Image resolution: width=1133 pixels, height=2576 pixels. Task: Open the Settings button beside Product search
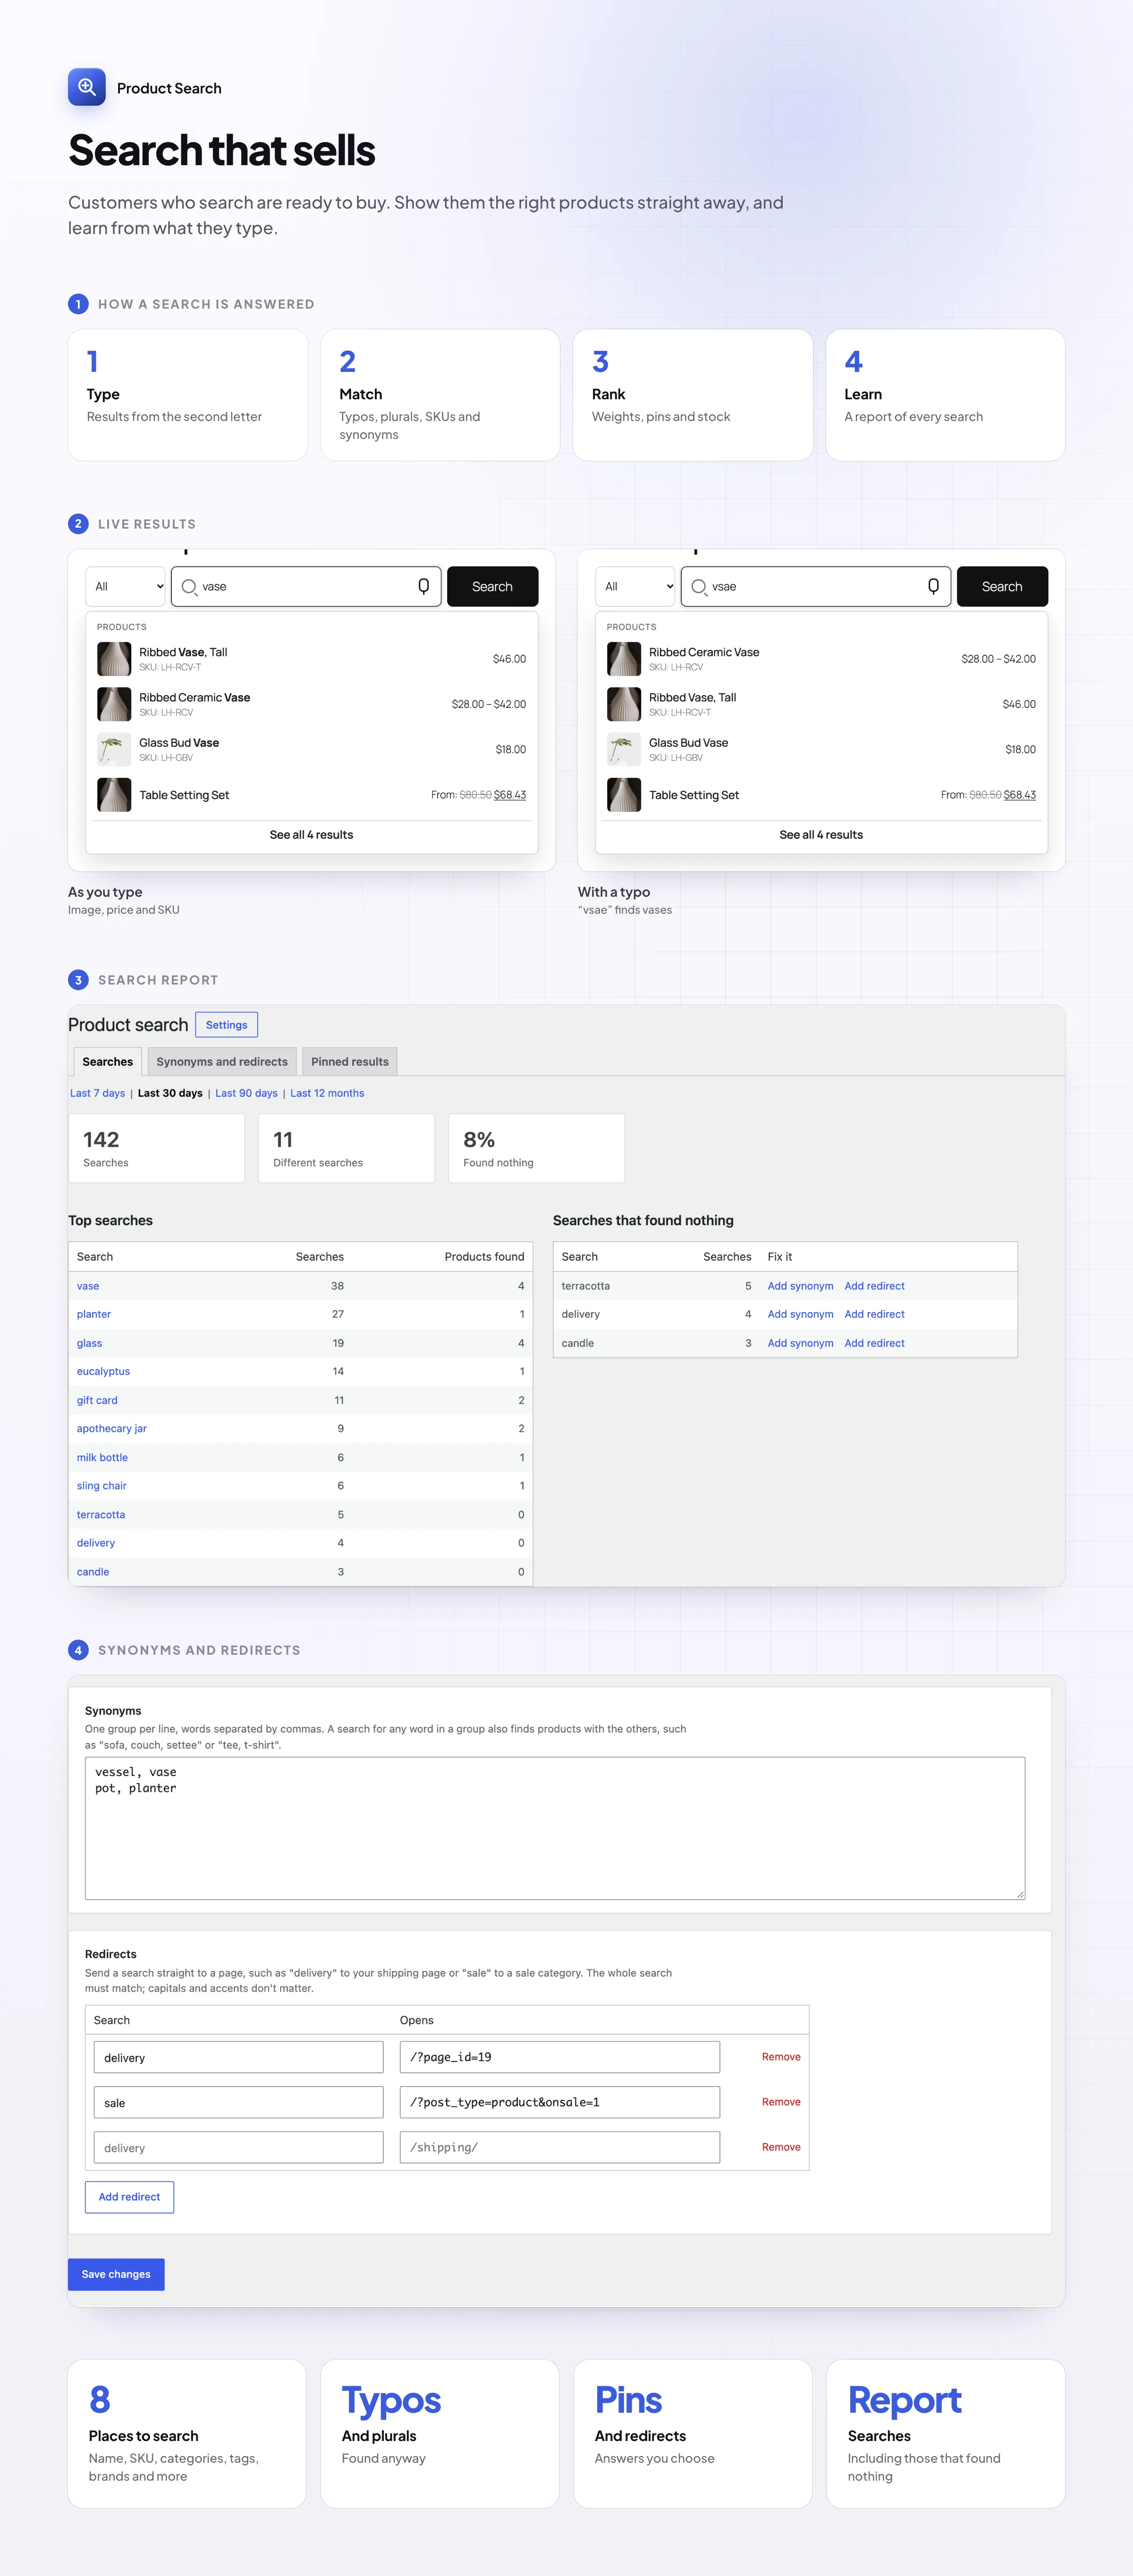(x=226, y=1025)
